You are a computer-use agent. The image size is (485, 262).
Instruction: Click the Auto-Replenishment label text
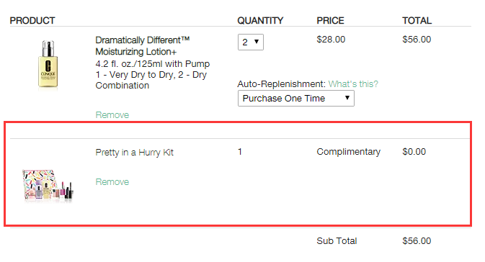[282, 84]
